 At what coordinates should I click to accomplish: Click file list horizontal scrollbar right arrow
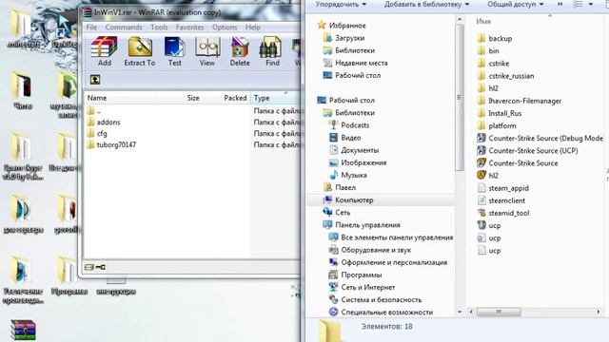click(x=599, y=312)
